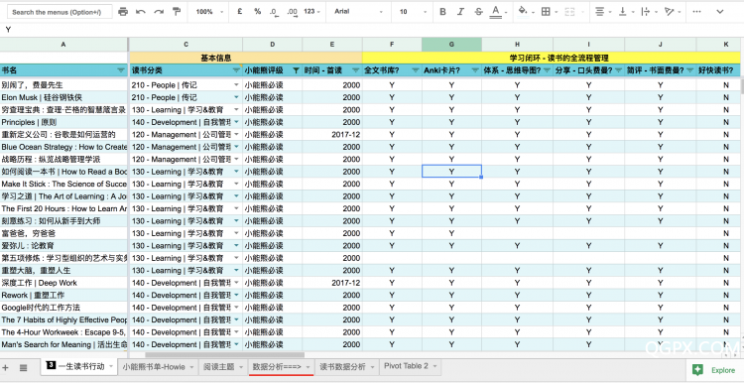Select column A header
This screenshot has width=744, height=383.
[x=63, y=44]
